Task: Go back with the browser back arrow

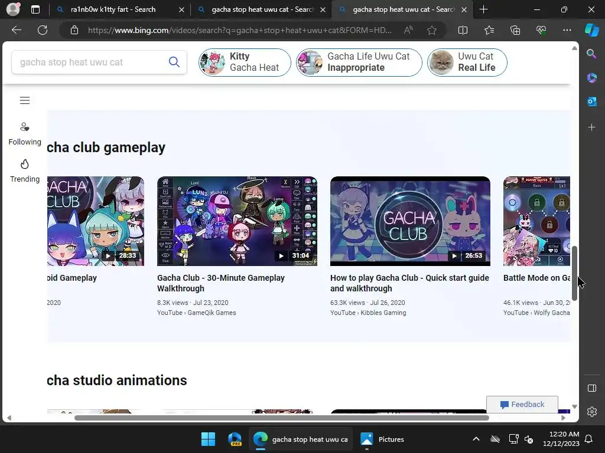Action: pyautogui.click(x=17, y=30)
